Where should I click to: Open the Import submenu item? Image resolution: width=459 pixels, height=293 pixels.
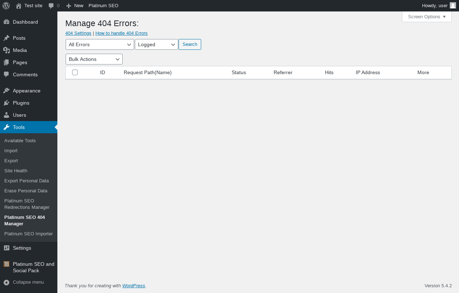point(11,150)
